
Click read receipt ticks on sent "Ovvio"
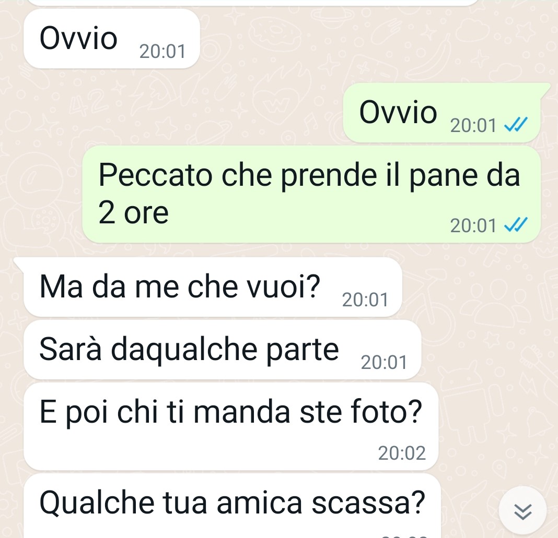coord(516,125)
